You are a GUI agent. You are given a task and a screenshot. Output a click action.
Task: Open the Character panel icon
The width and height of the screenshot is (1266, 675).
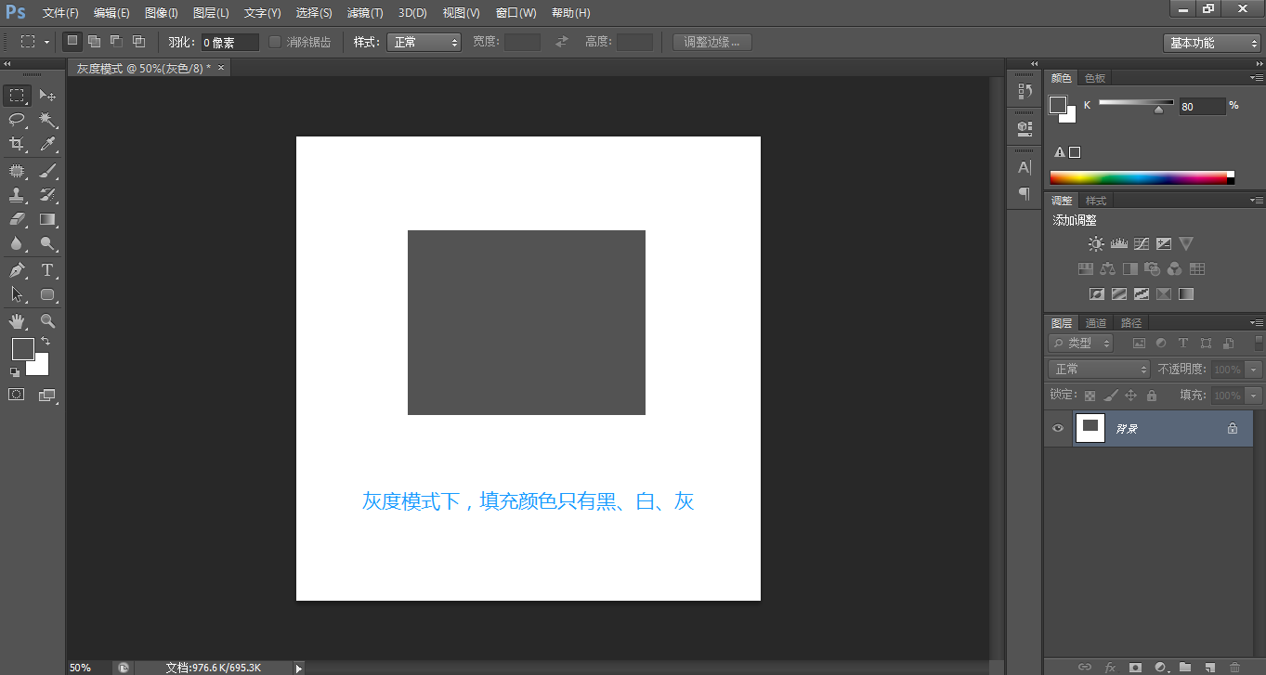point(1025,167)
